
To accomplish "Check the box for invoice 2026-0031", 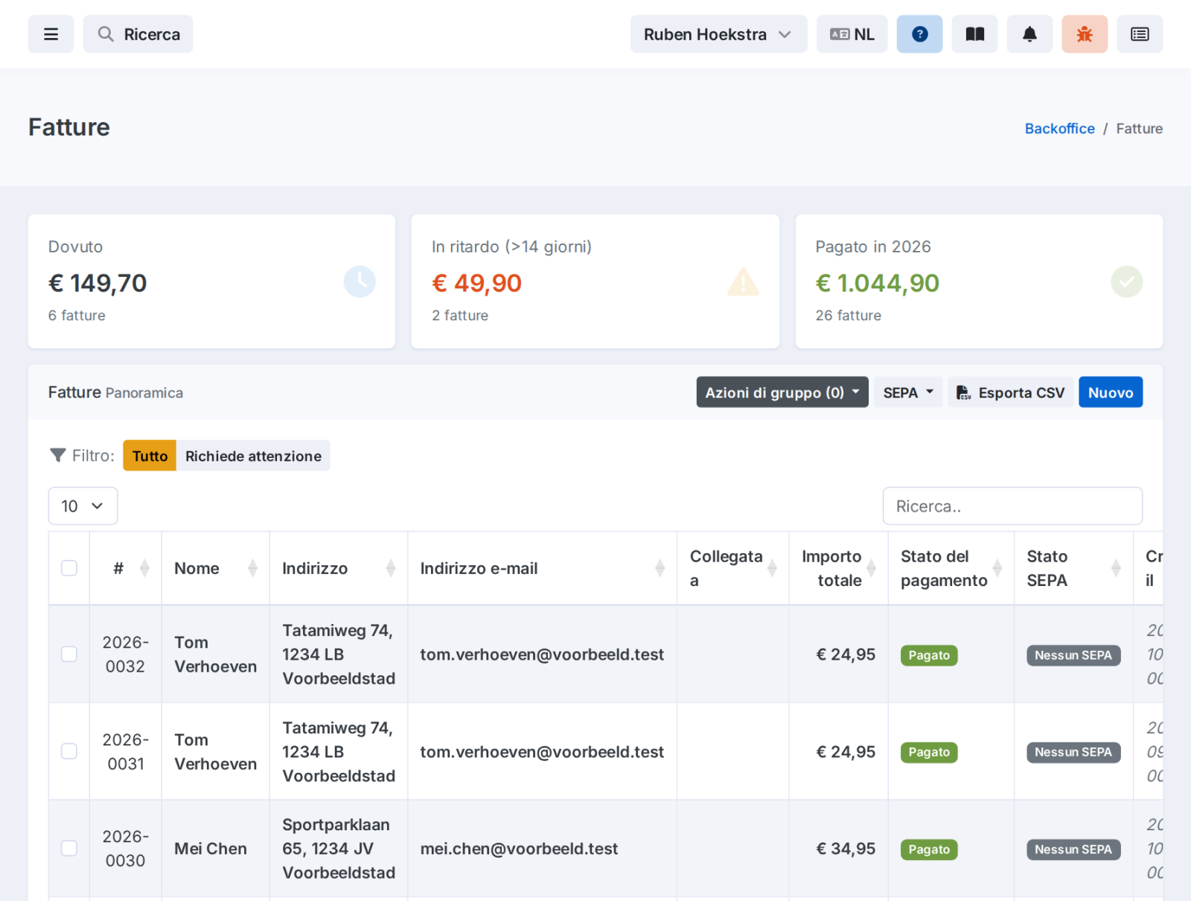I will point(69,751).
